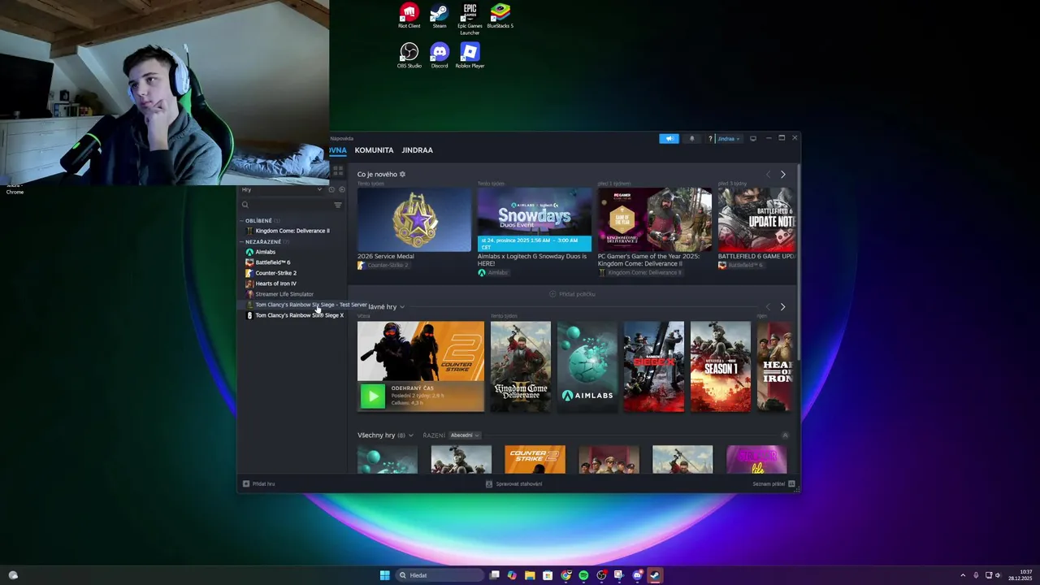Open Spravovat stahování downloads manager
1040x585 pixels.
pyautogui.click(x=513, y=484)
